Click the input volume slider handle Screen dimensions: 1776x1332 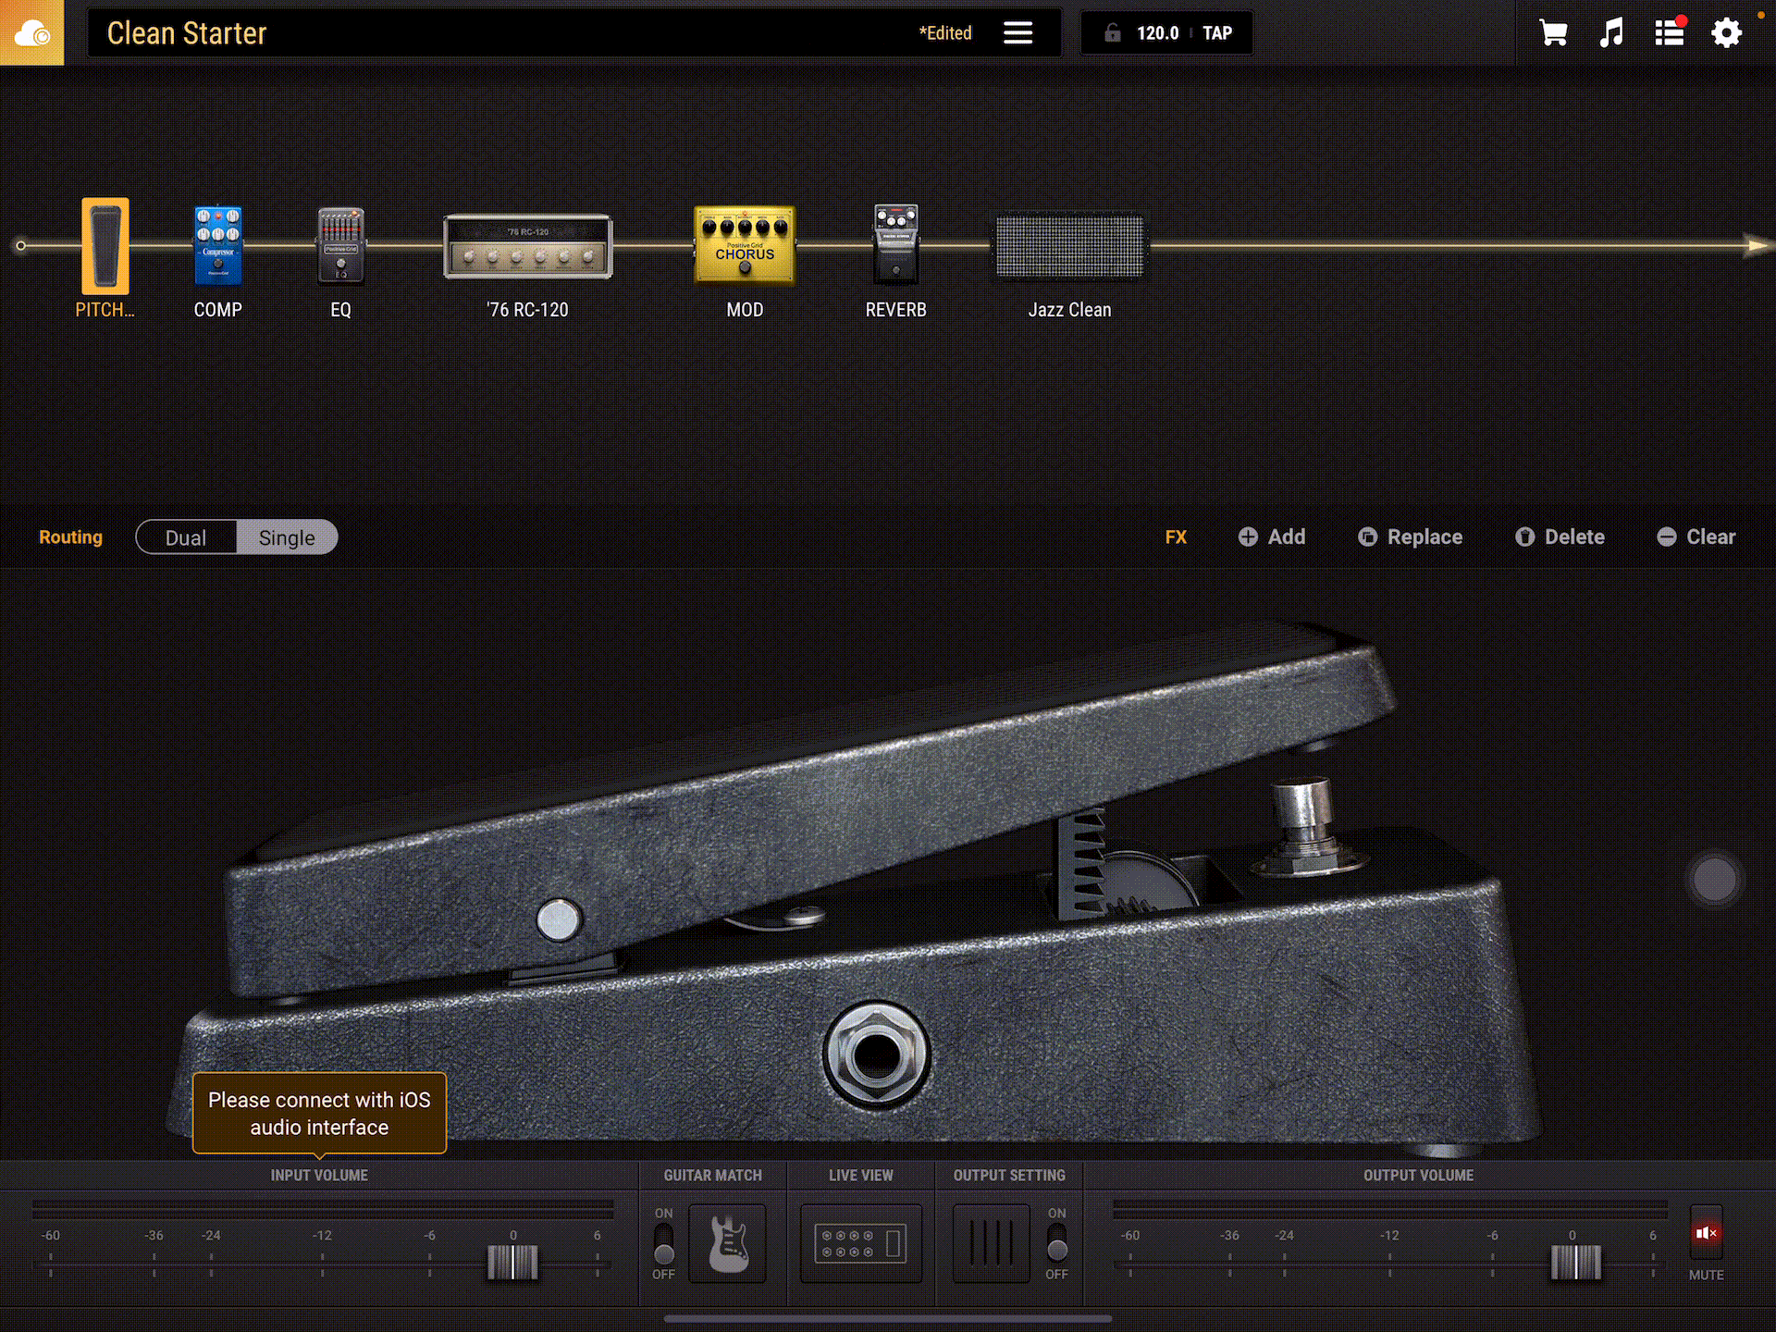[512, 1262]
